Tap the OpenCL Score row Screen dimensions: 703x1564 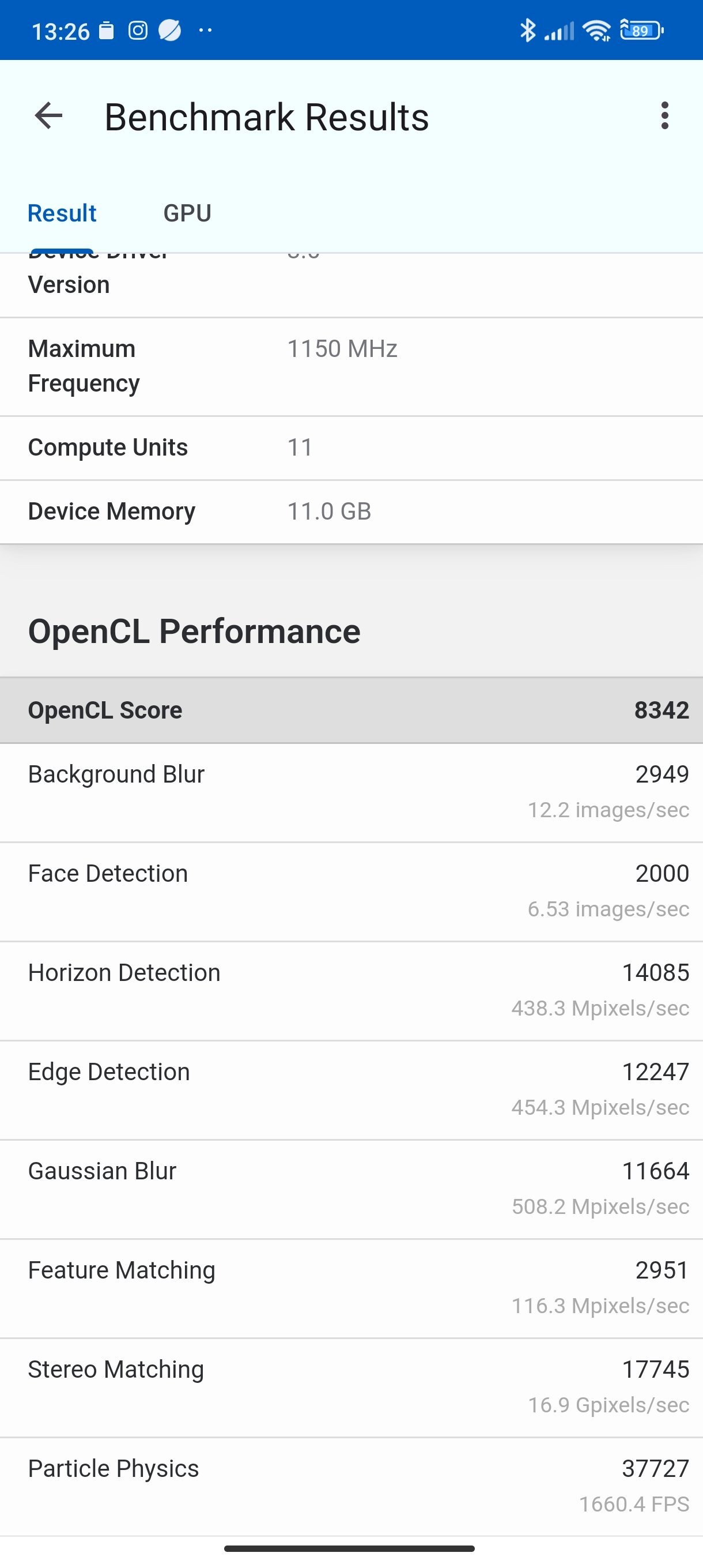pyautogui.click(x=352, y=710)
